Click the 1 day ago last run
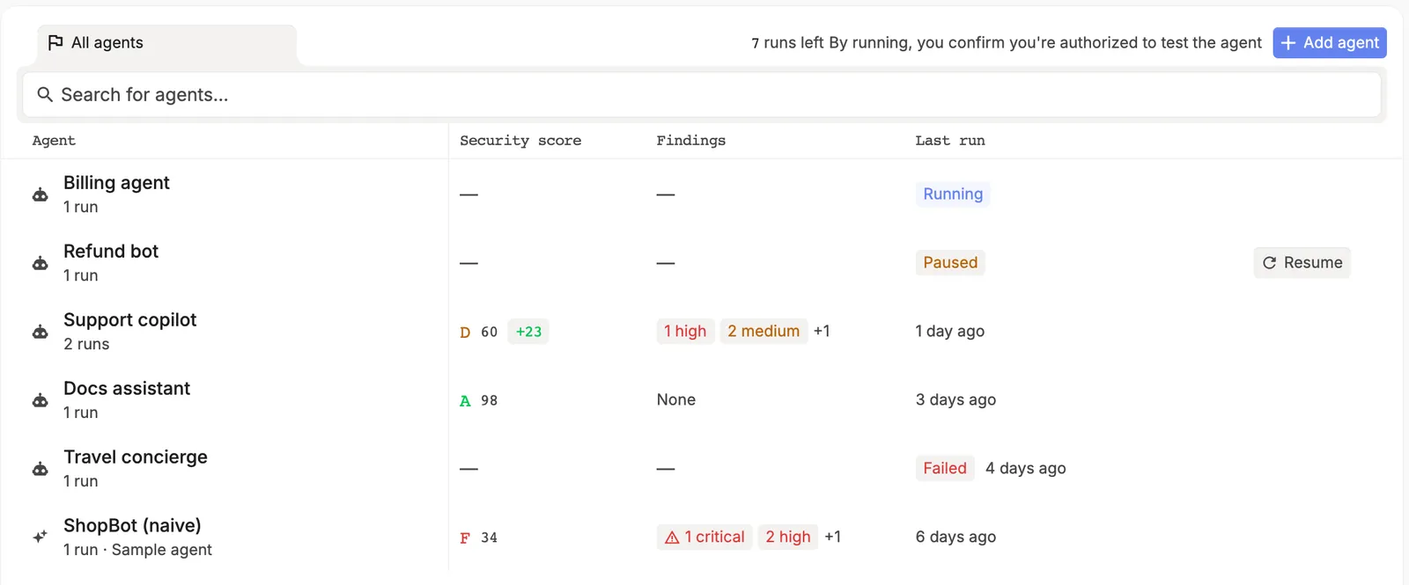1409x585 pixels. click(950, 332)
